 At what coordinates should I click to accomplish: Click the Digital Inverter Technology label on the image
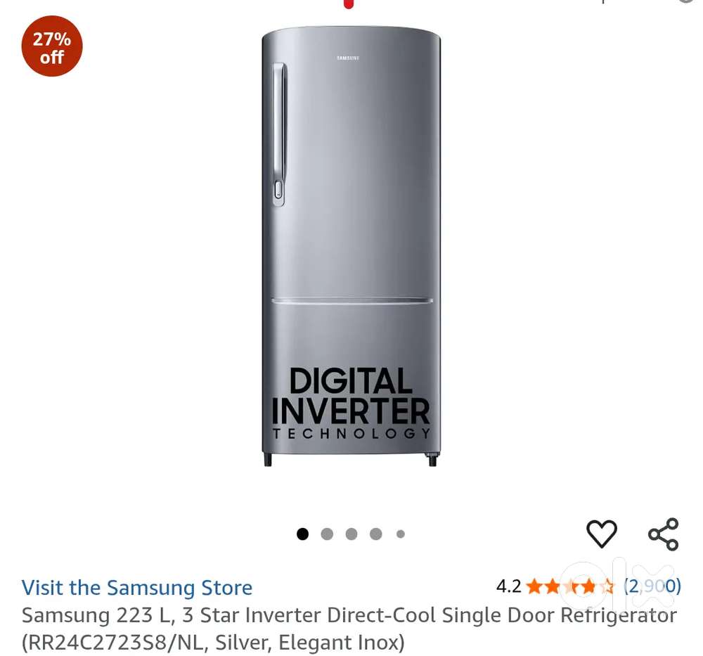tap(351, 404)
